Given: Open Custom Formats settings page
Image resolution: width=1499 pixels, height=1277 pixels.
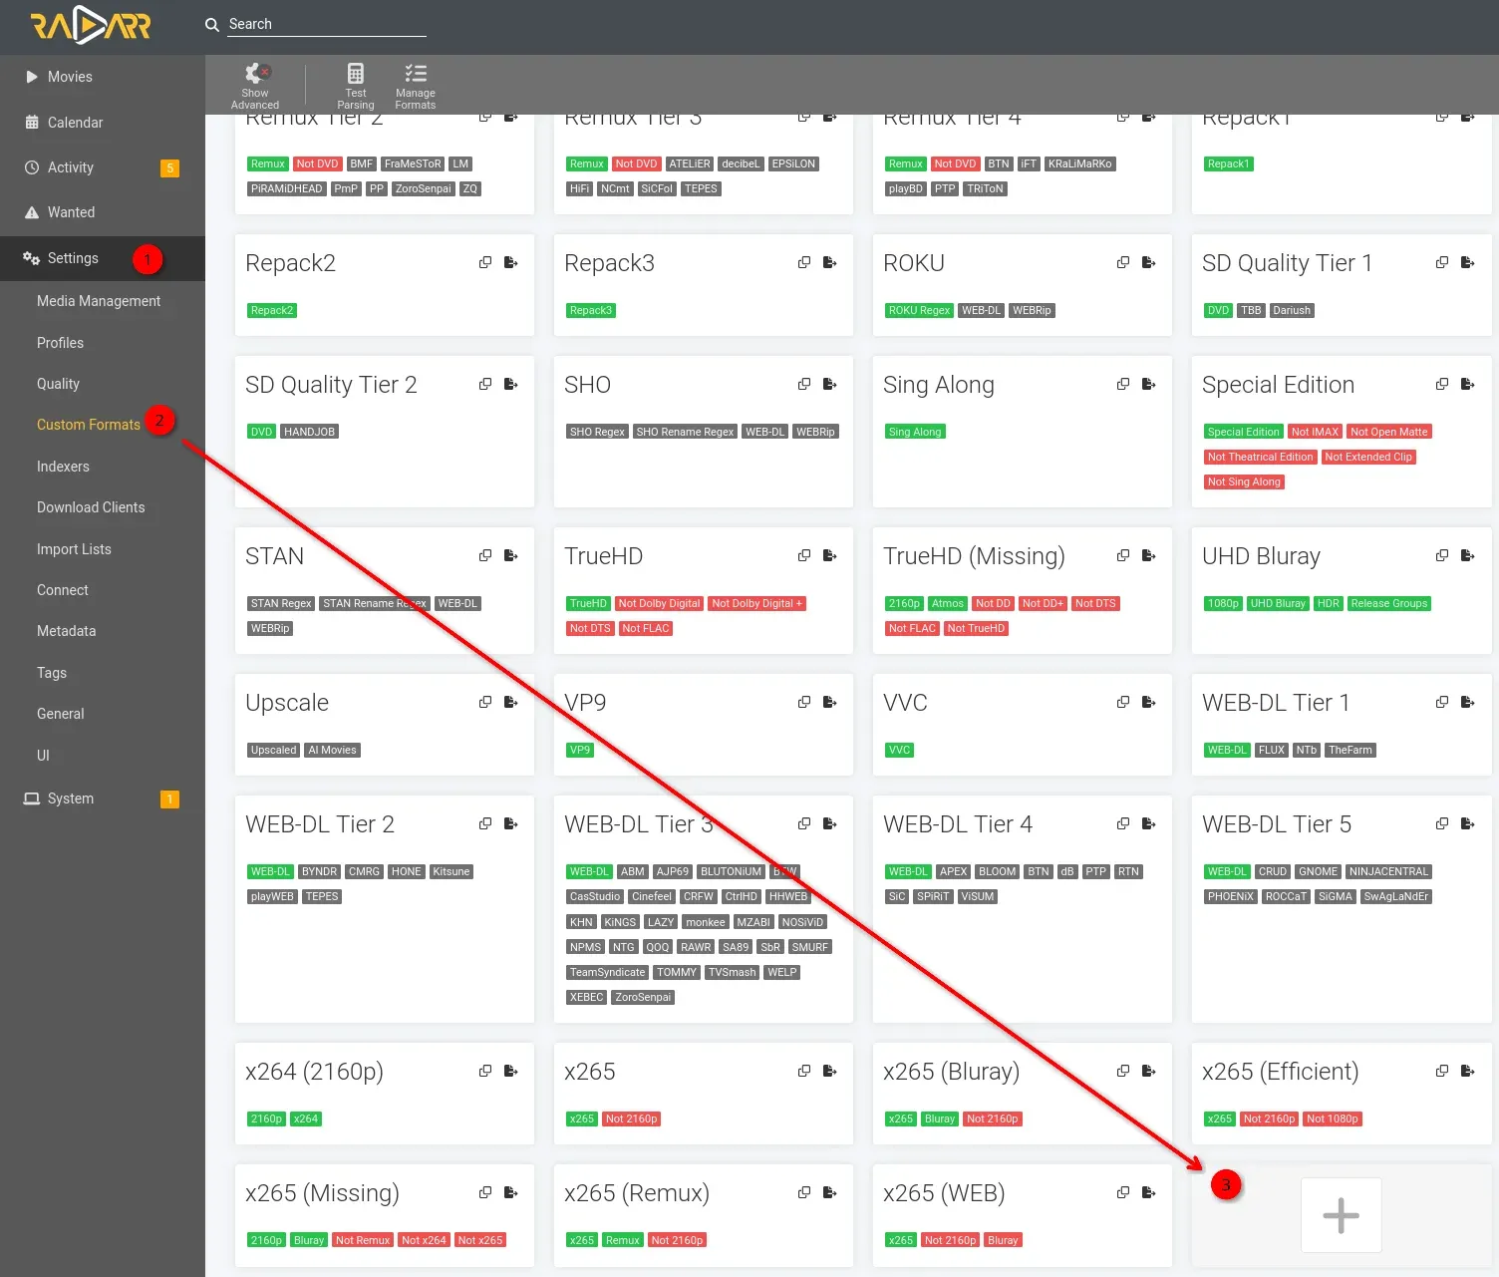Looking at the screenshot, I should (89, 425).
